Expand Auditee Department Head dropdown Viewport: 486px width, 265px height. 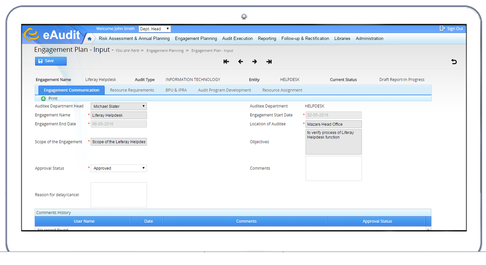pos(118,106)
